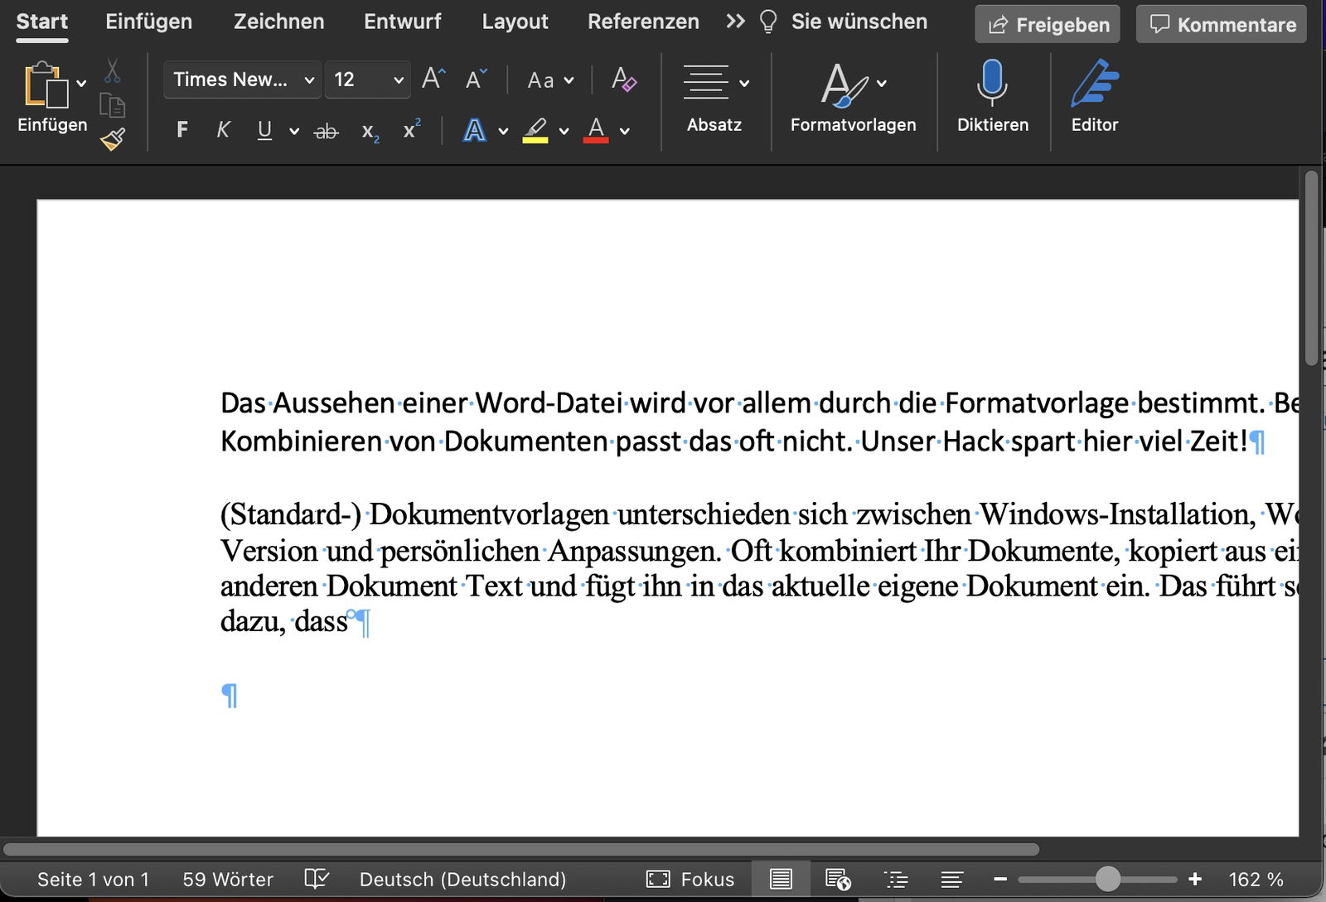Expand the font size 12 dropdown

click(398, 80)
